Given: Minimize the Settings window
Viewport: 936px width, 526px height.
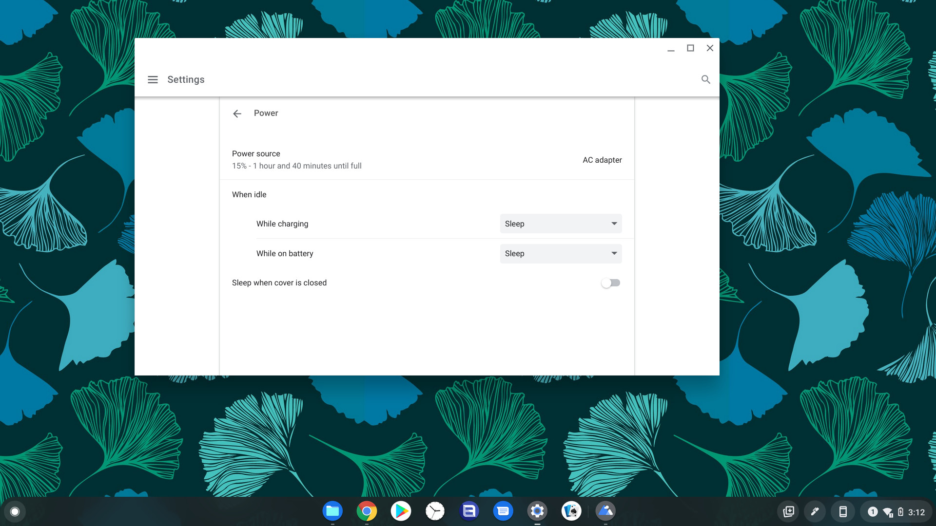Looking at the screenshot, I should point(671,48).
